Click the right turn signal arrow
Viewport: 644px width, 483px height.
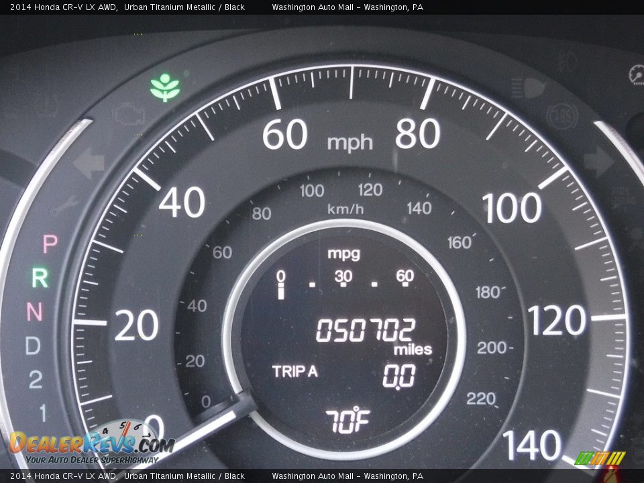coord(598,162)
